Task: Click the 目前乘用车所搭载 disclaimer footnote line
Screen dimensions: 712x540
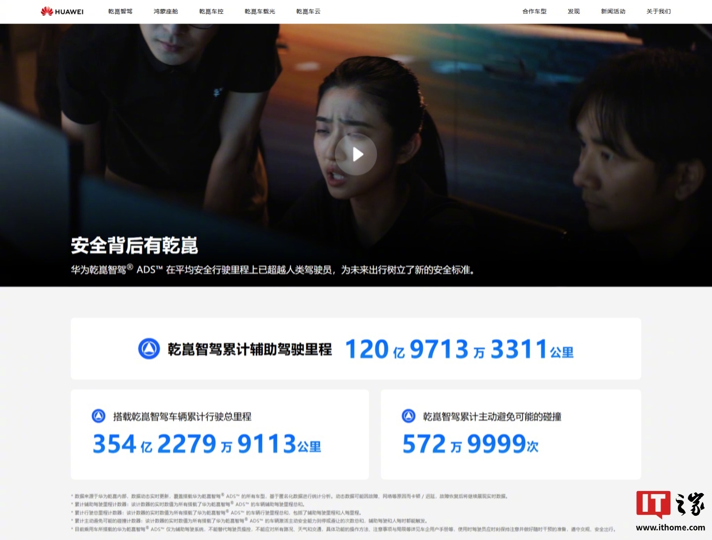Action: [x=343, y=529]
